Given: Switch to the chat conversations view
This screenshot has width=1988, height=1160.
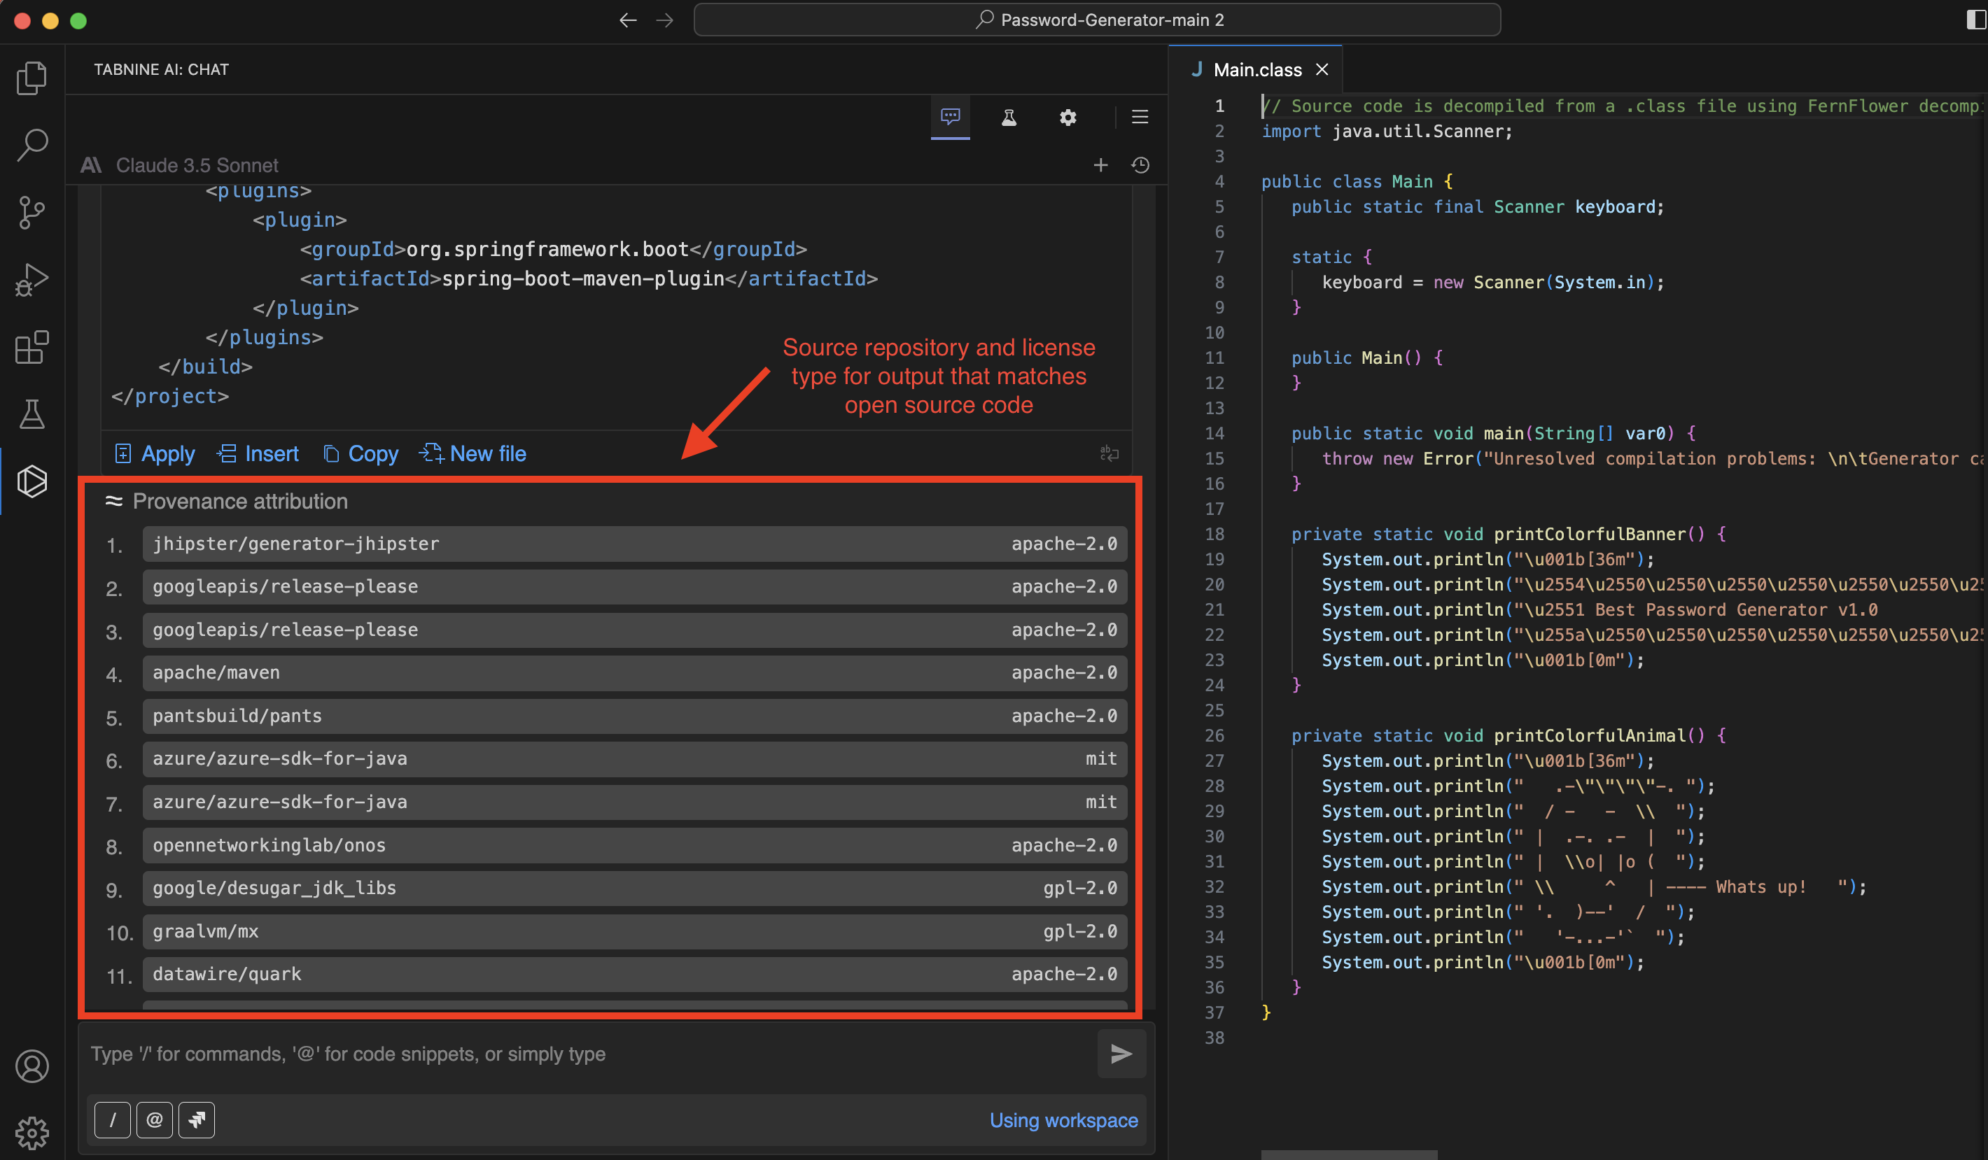Looking at the screenshot, I should point(950,117).
